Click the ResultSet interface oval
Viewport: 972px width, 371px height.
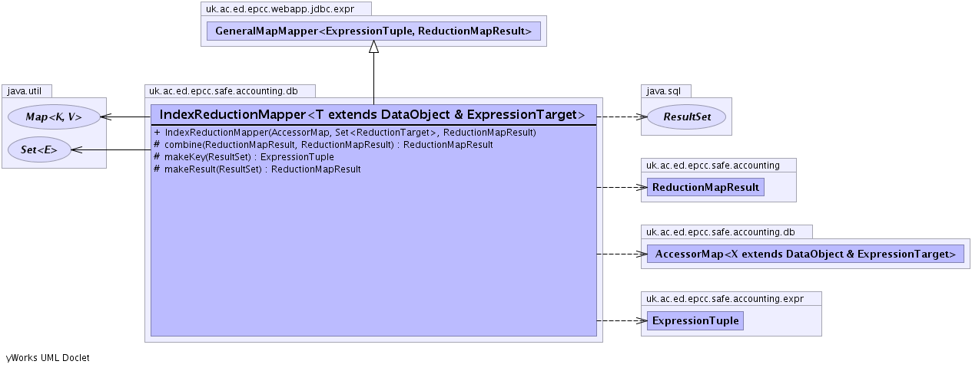tap(686, 117)
